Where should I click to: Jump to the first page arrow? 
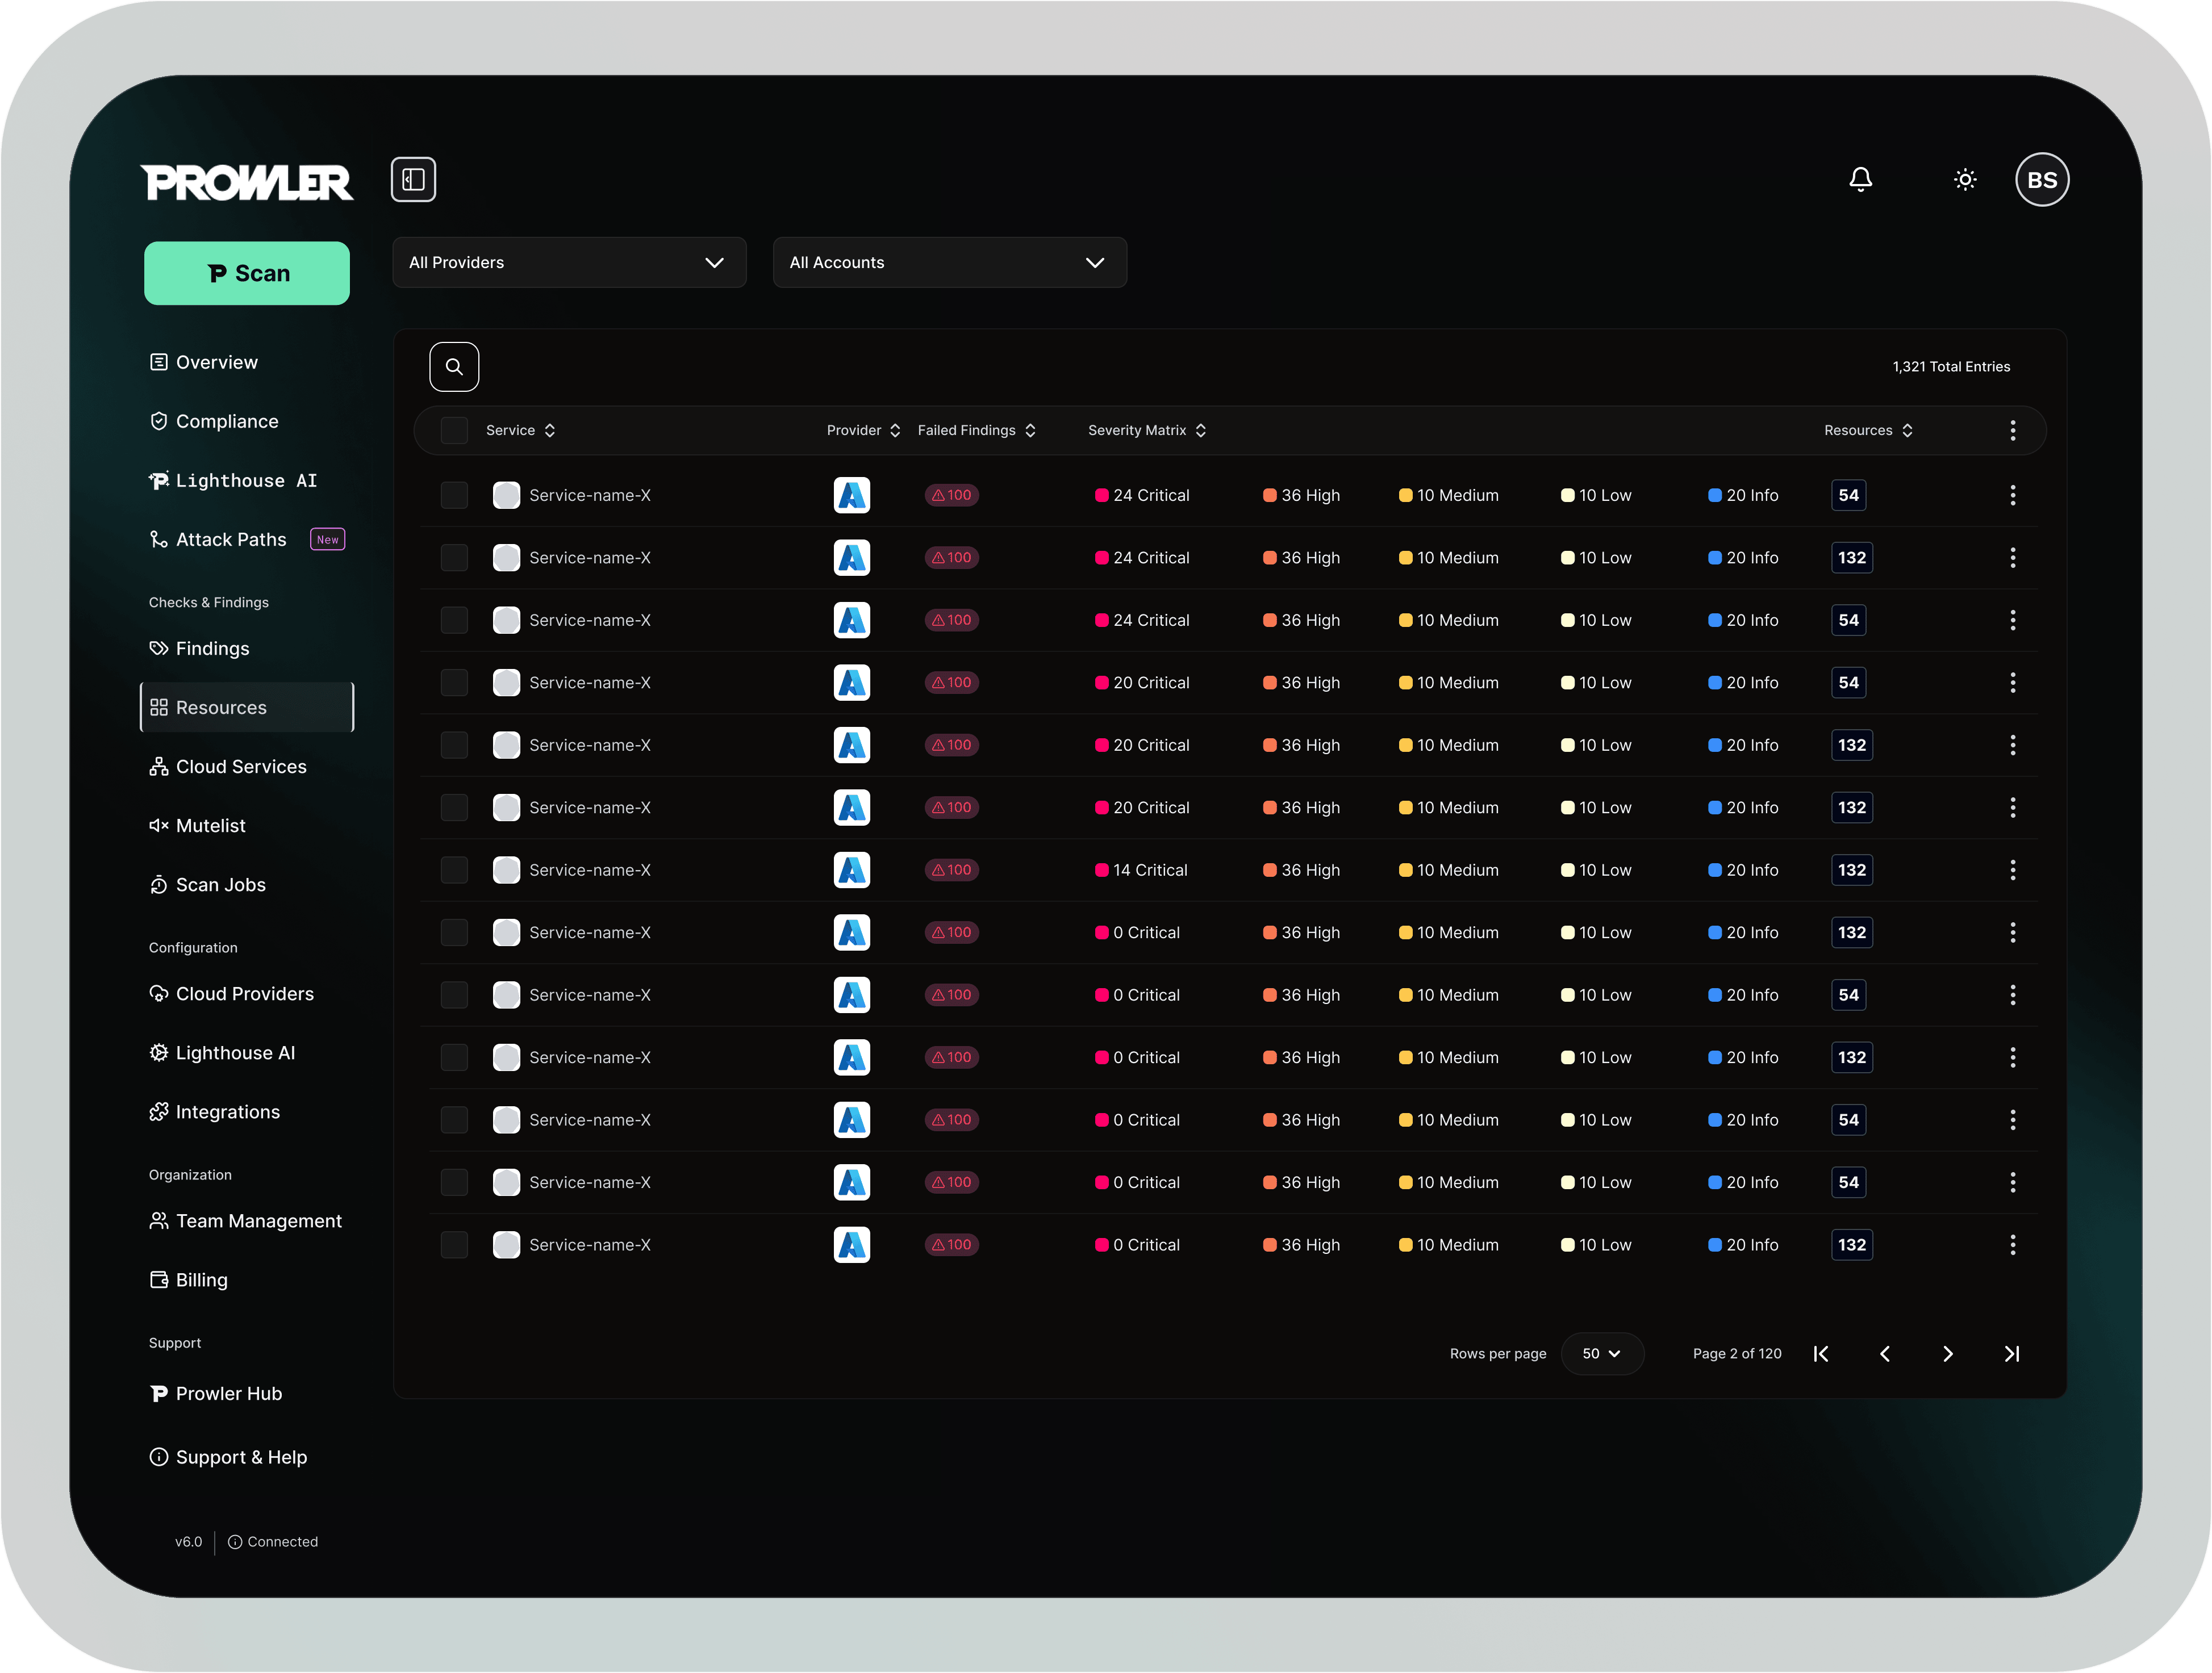pos(1821,1354)
